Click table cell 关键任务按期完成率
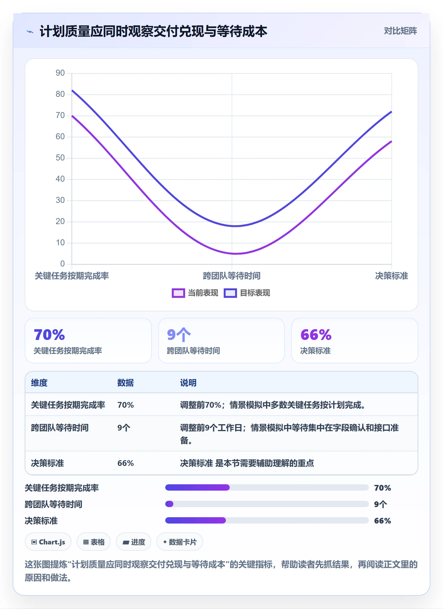443x609 pixels. click(x=68, y=405)
